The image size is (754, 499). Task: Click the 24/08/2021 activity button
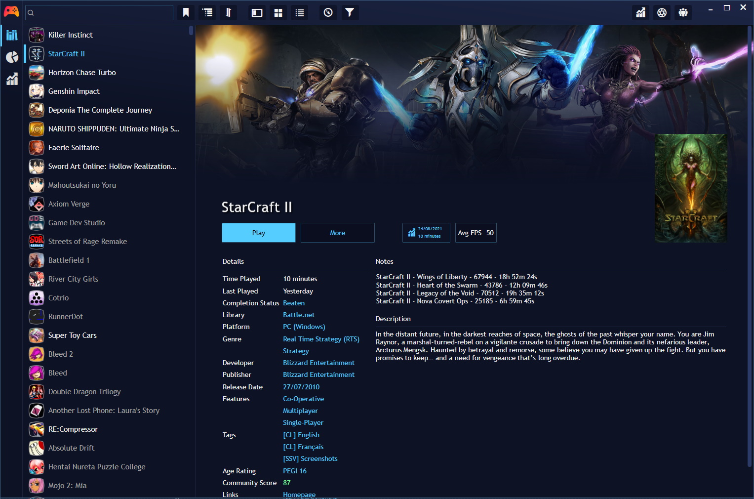tap(426, 233)
